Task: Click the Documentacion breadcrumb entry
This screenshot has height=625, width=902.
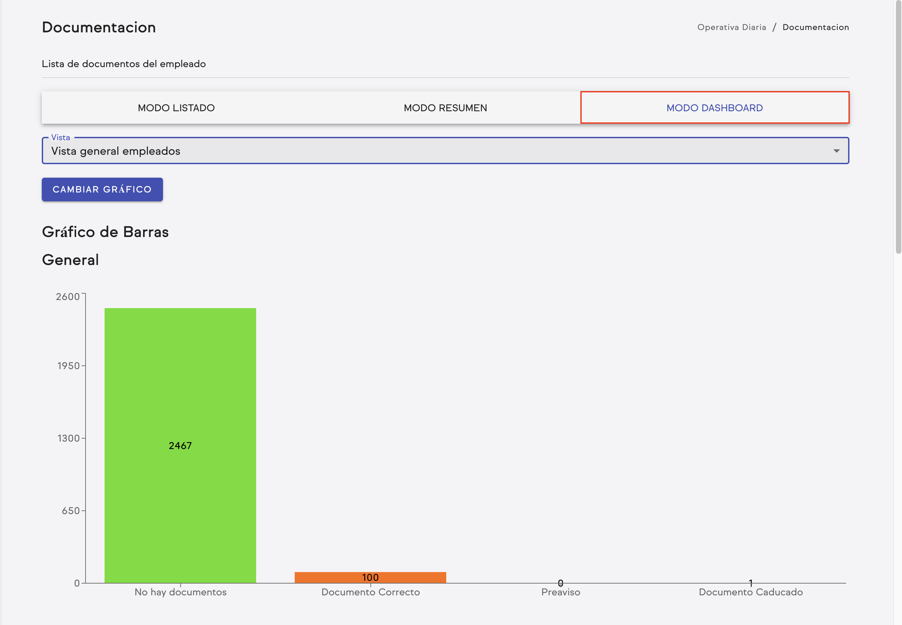Action: point(815,27)
